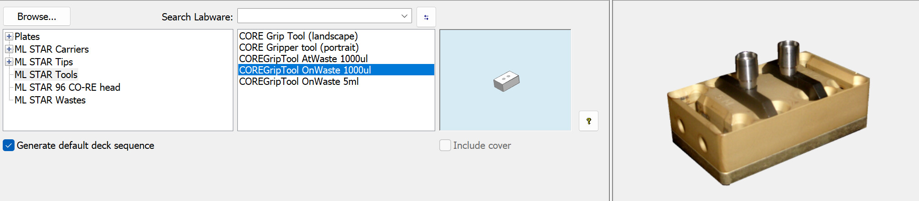
Task: Choose COREGripTool AtWaste 1000ul
Action: (303, 59)
